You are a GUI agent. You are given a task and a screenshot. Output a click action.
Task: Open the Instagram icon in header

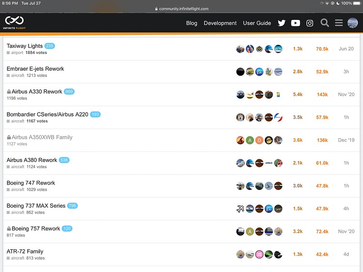coord(310,23)
